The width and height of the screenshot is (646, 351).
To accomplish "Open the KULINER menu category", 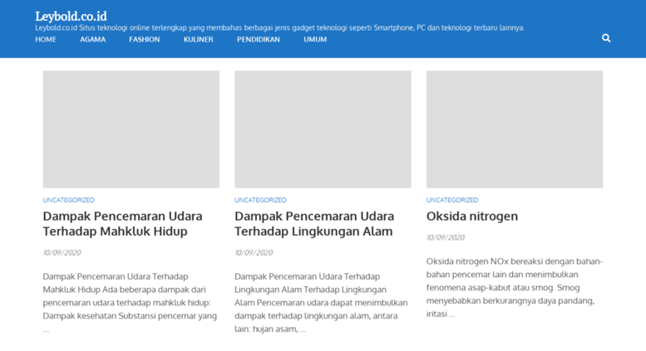I will pos(198,40).
